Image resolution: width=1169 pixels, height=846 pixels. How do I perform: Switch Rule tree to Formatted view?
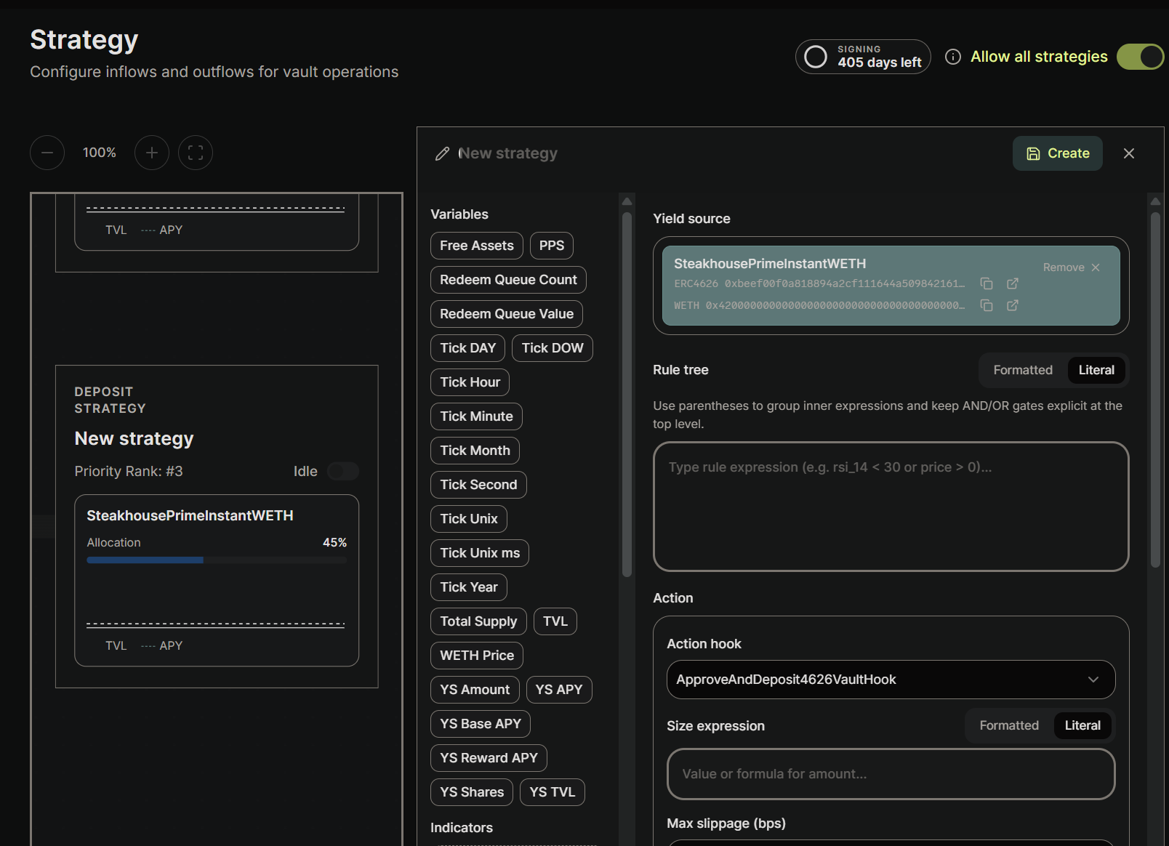click(1023, 370)
